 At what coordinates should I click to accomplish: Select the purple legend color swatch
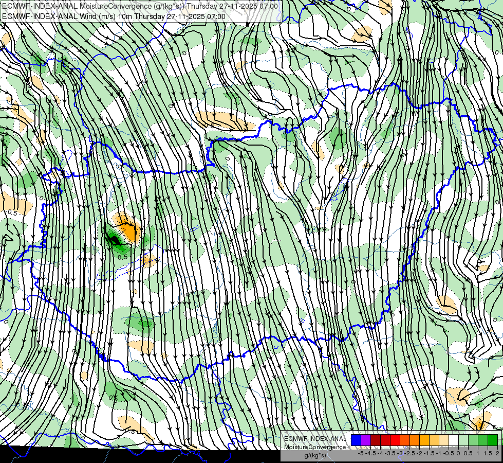coord(366,440)
